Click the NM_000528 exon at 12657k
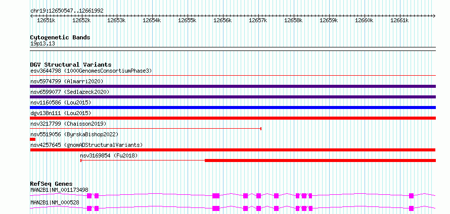Viewport: 450px width, 214px height. (258, 208)
